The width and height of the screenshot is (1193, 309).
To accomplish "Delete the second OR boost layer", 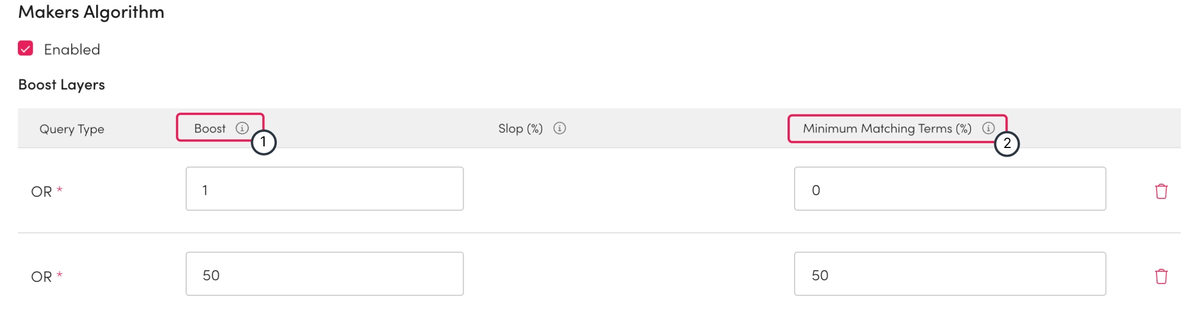I will pyautogui.click(x=1161, y=276).
